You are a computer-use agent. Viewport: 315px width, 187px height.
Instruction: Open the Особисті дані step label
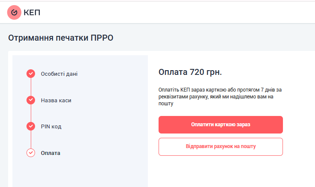[x=59, y=74]
